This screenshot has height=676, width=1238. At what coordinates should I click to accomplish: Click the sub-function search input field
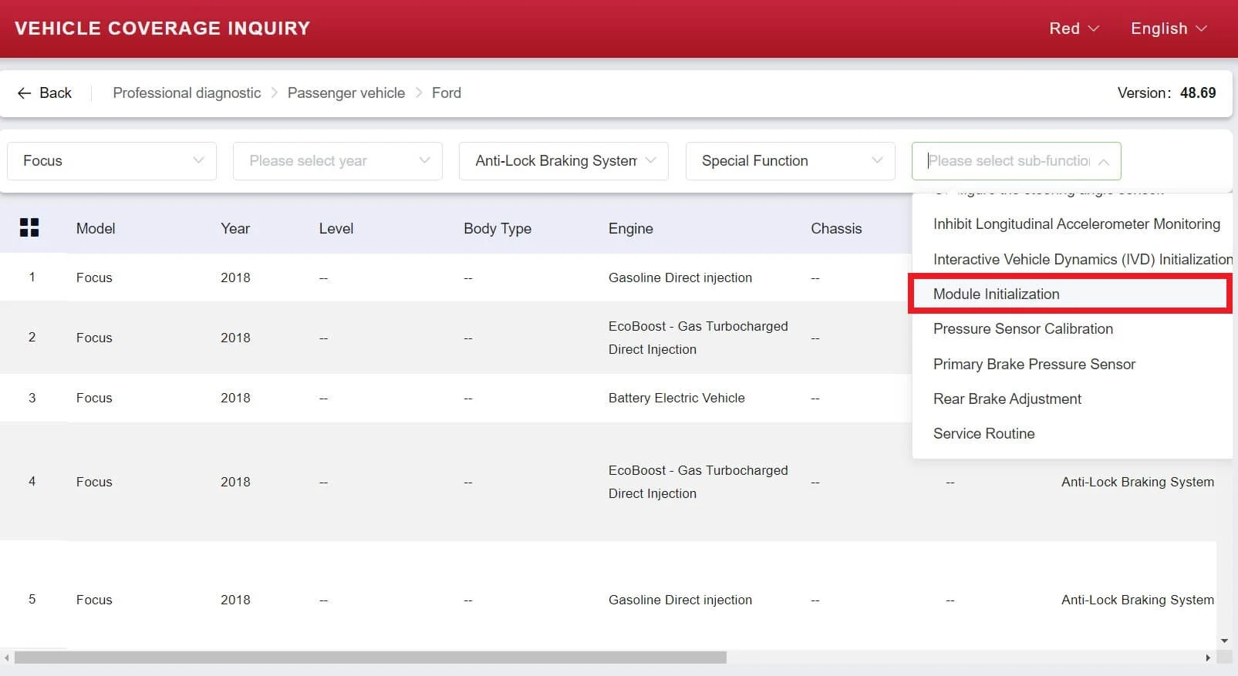[x=1007, y=161]
